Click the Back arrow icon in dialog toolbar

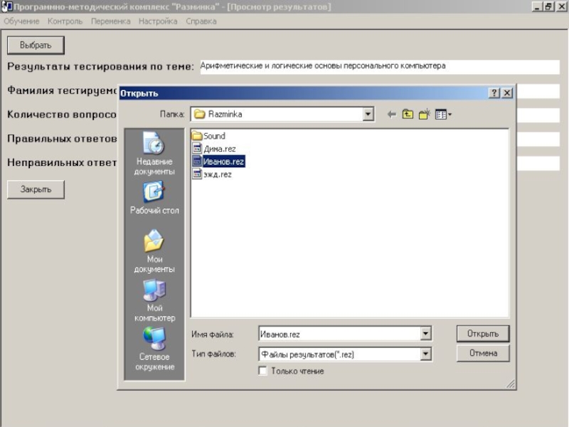coord(391,114)
